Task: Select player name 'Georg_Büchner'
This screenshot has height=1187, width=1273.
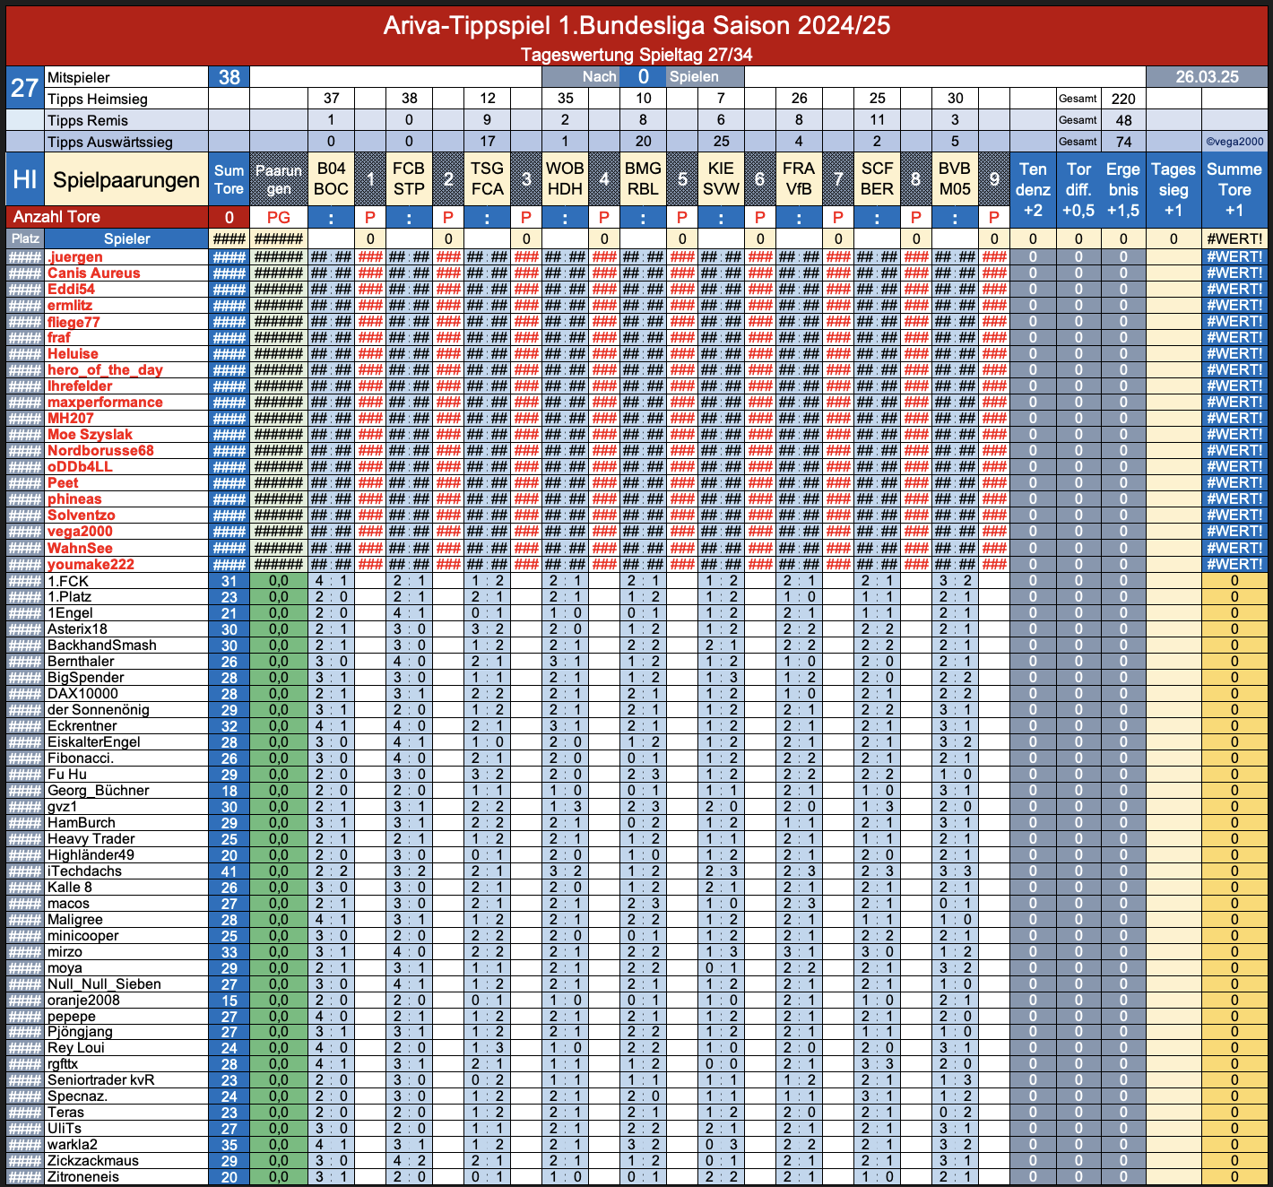Action: 98,791
